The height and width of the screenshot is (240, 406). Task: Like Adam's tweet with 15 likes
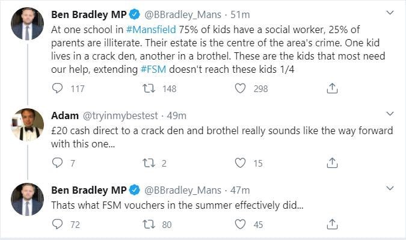[x=240, y=163]
